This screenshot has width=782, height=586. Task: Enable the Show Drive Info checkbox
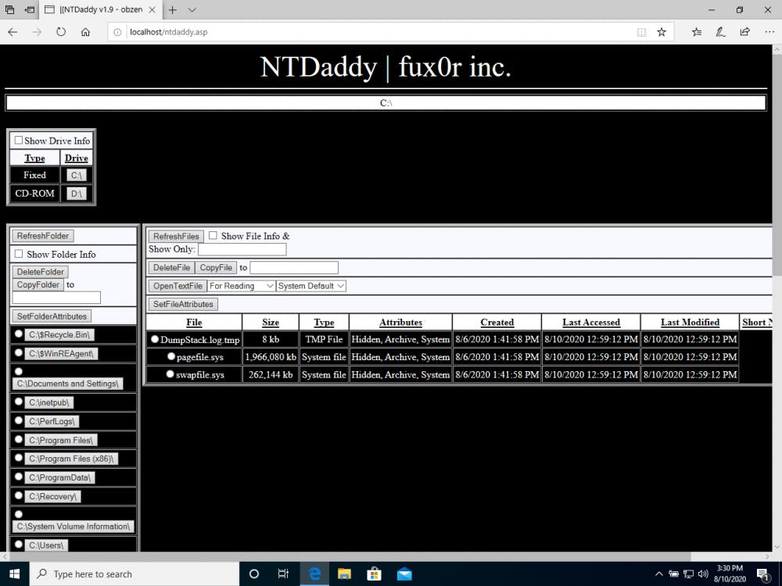point(19,139)
